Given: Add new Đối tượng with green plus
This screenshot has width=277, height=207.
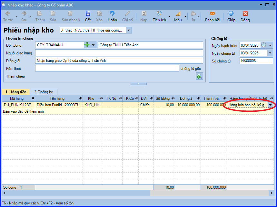Looking at the screenshot, I should pos(87,45).
